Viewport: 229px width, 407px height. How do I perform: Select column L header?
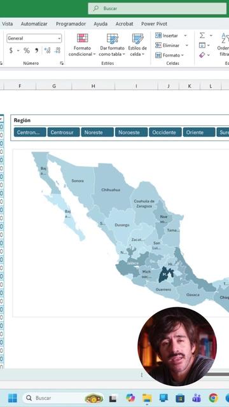tap(211, 86)
